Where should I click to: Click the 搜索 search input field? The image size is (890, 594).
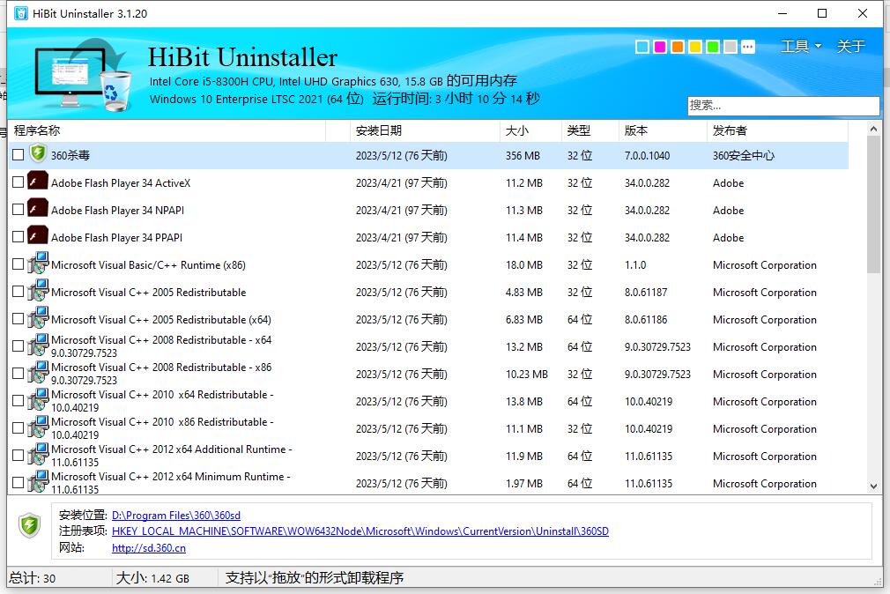783,106
